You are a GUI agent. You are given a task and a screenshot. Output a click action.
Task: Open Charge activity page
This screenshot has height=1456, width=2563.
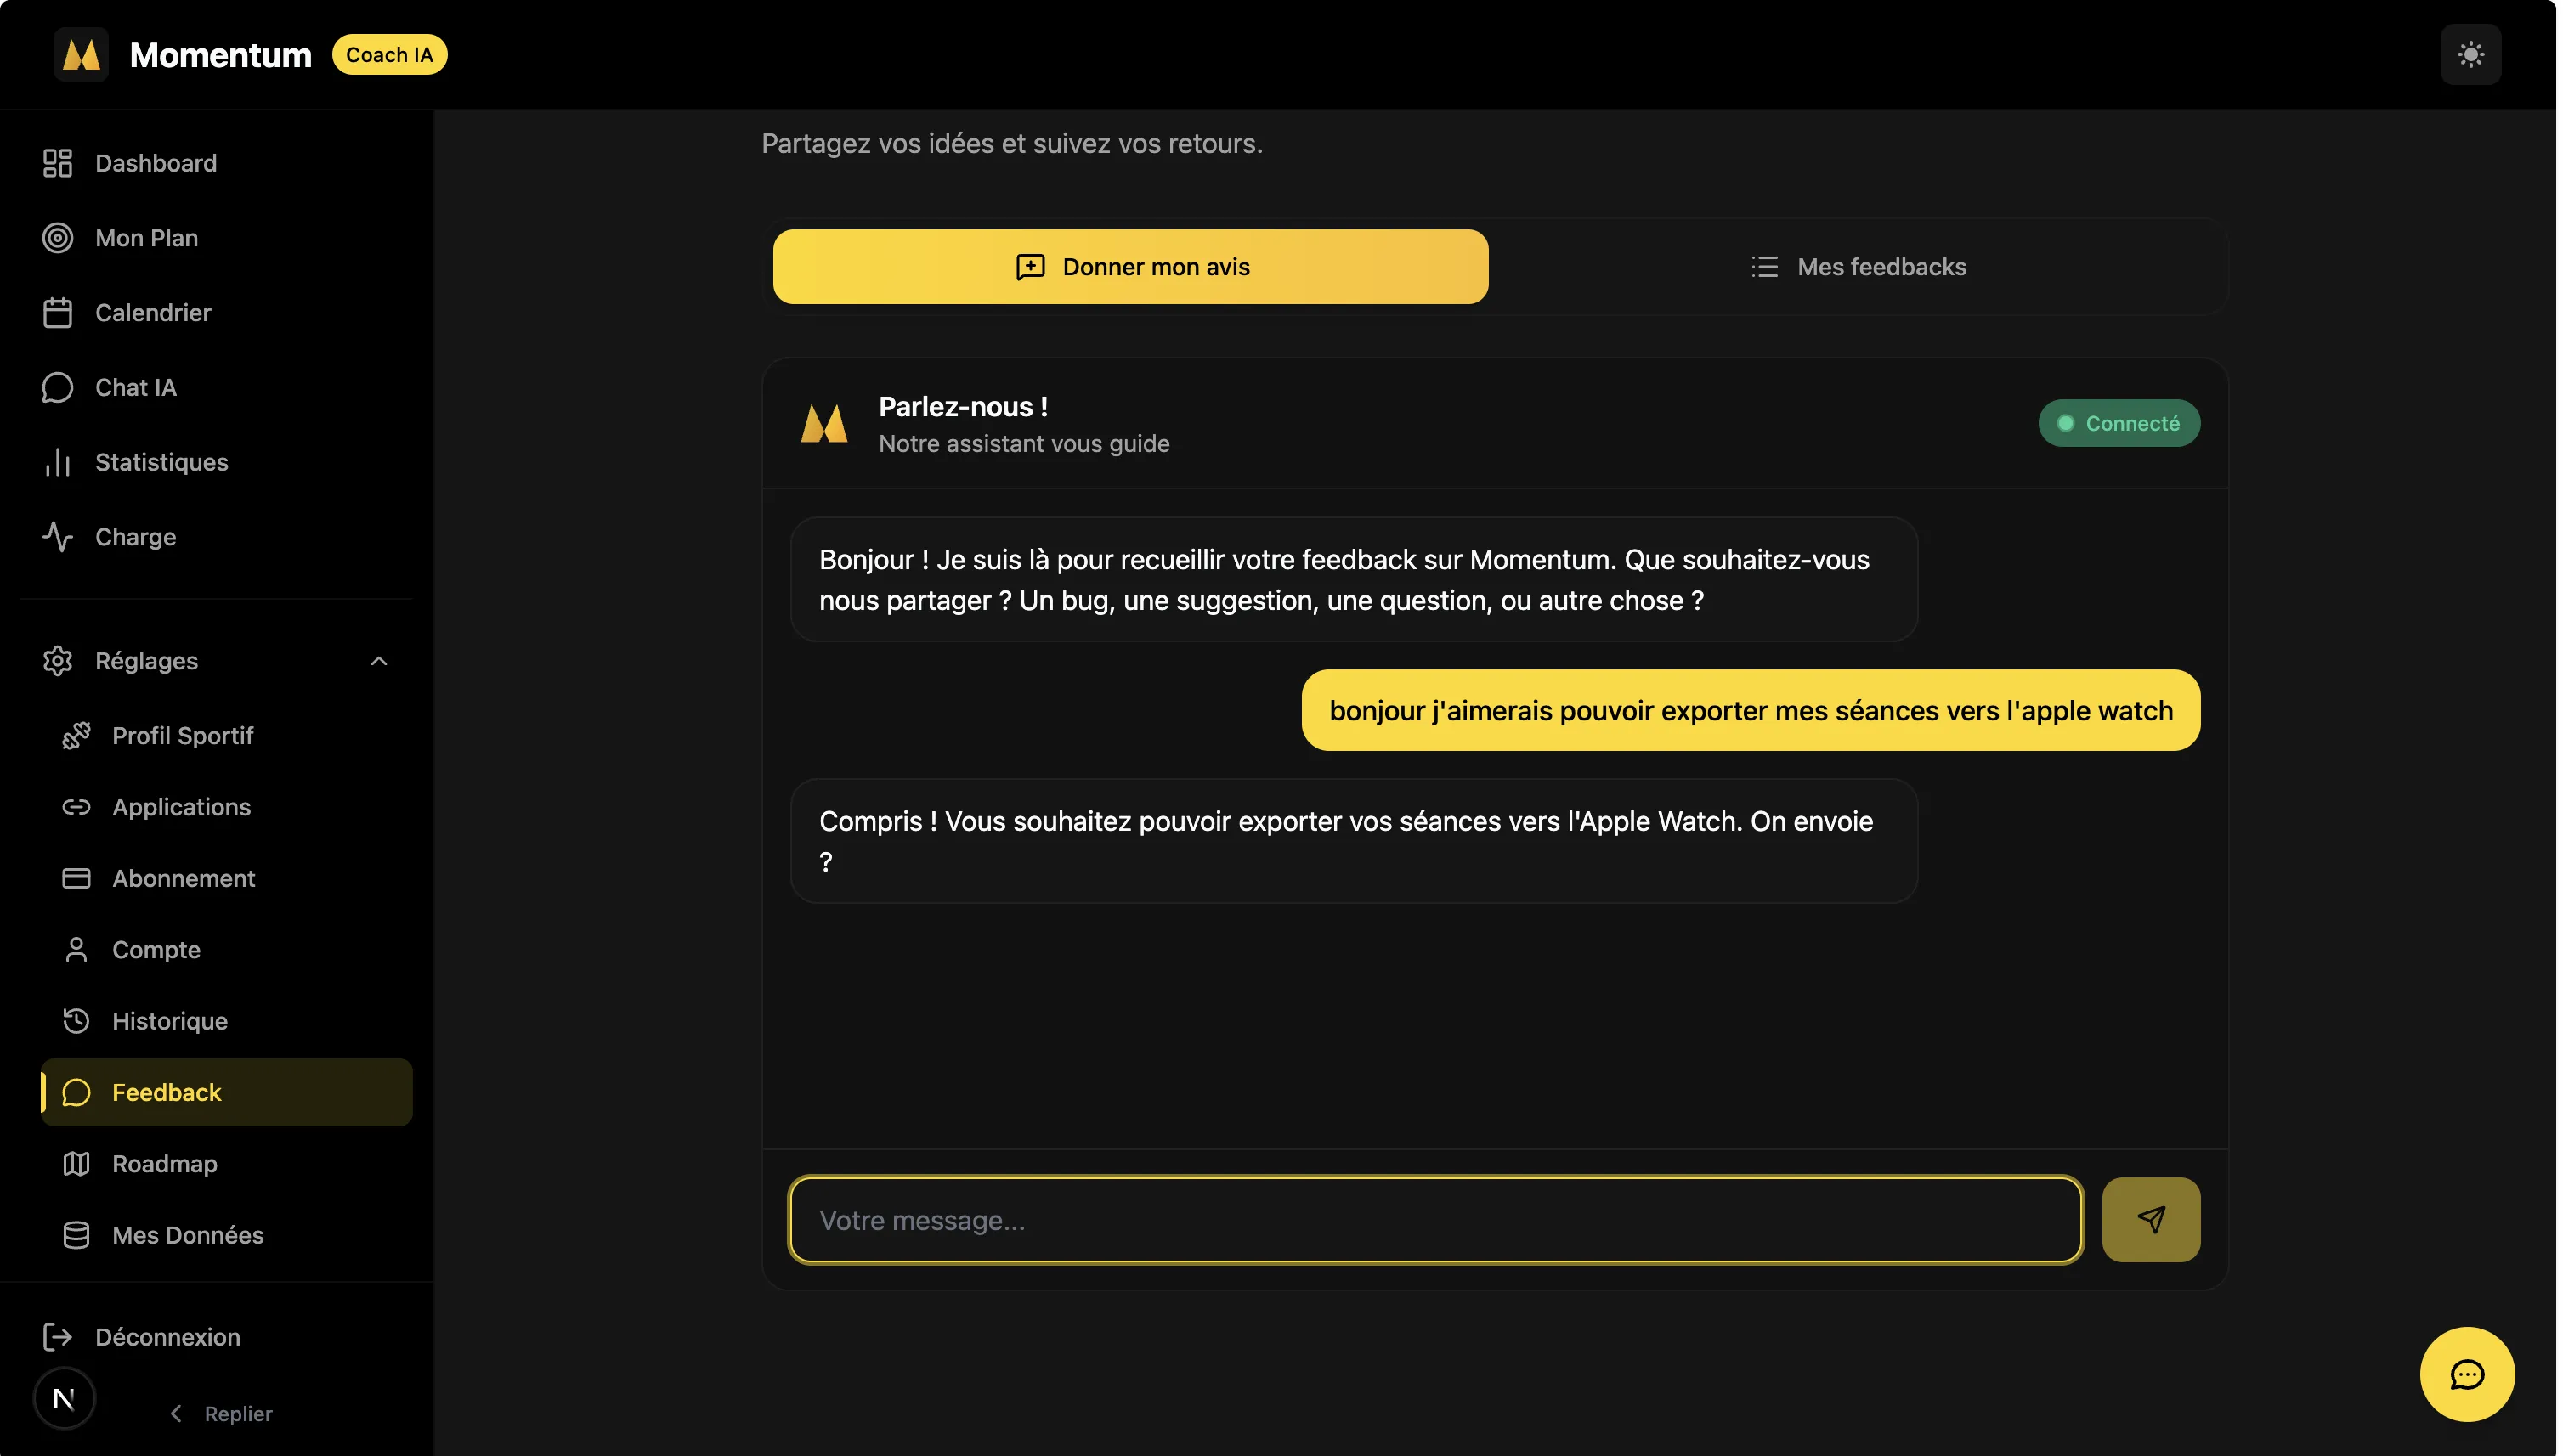point(135,537)
